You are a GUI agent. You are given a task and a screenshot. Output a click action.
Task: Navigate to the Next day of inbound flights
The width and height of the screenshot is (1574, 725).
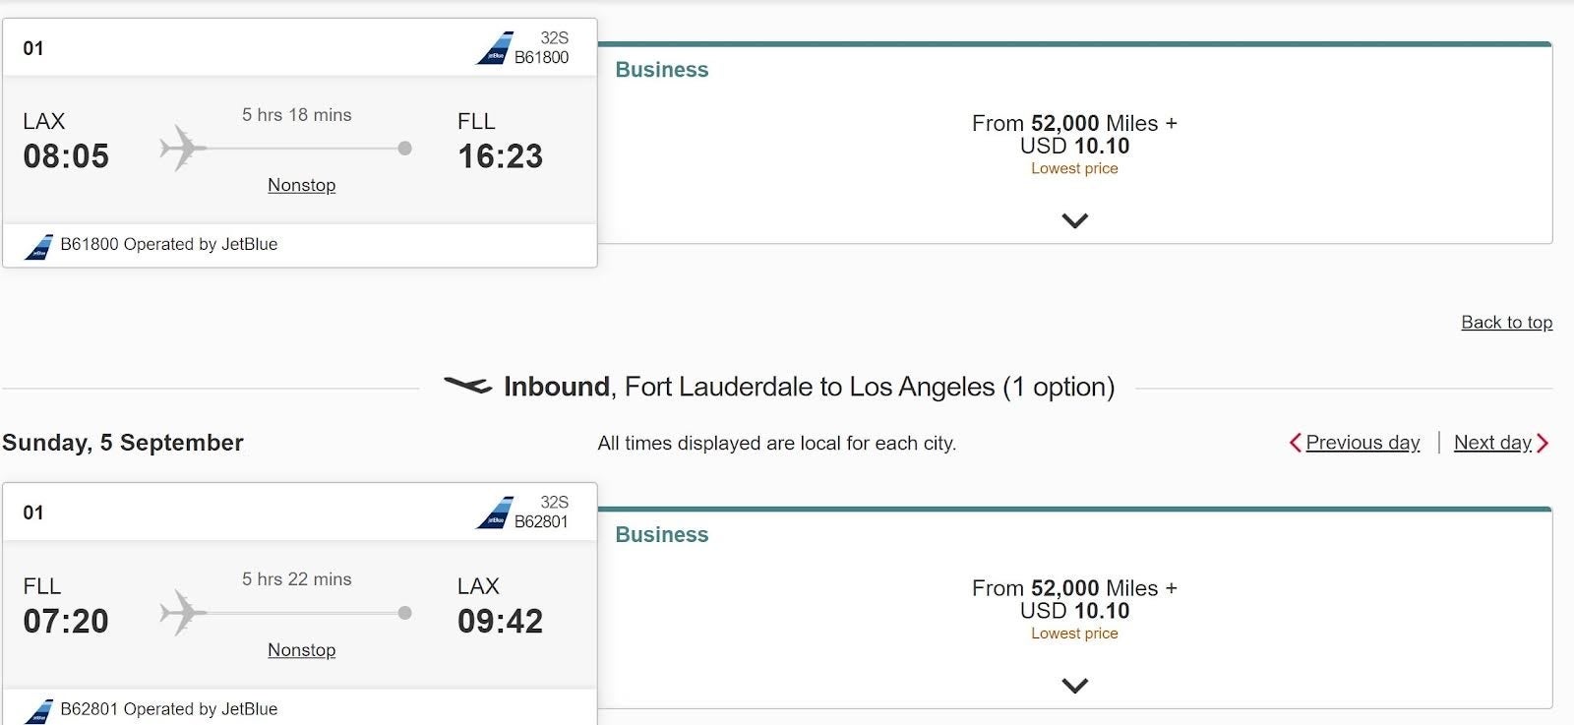coord(1491,443)
